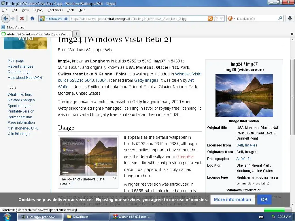295x221 pixels.
Task: Accept cookies with the OK button
Action: pyautogui.click(x=264, y=200)
